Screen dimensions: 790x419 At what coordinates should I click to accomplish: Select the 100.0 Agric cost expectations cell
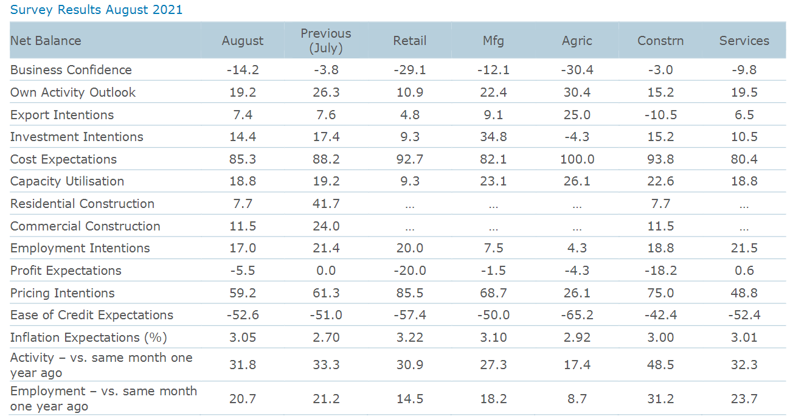coord(577,159)
